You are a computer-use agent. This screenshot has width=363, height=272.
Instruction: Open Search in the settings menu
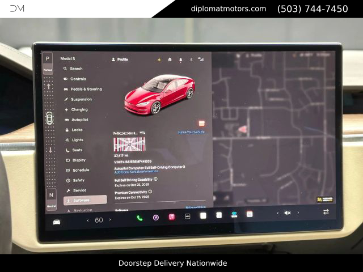pos(73,69)
